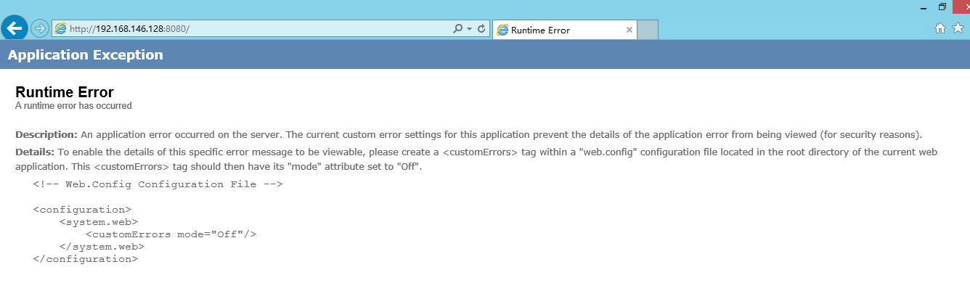Click the closing </configuration> tag line

click(85, 259)
